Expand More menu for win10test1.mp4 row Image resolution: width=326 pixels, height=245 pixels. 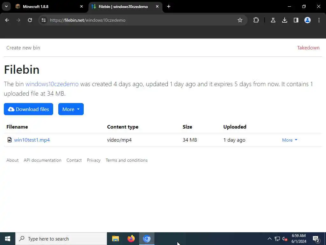point(290,140)
